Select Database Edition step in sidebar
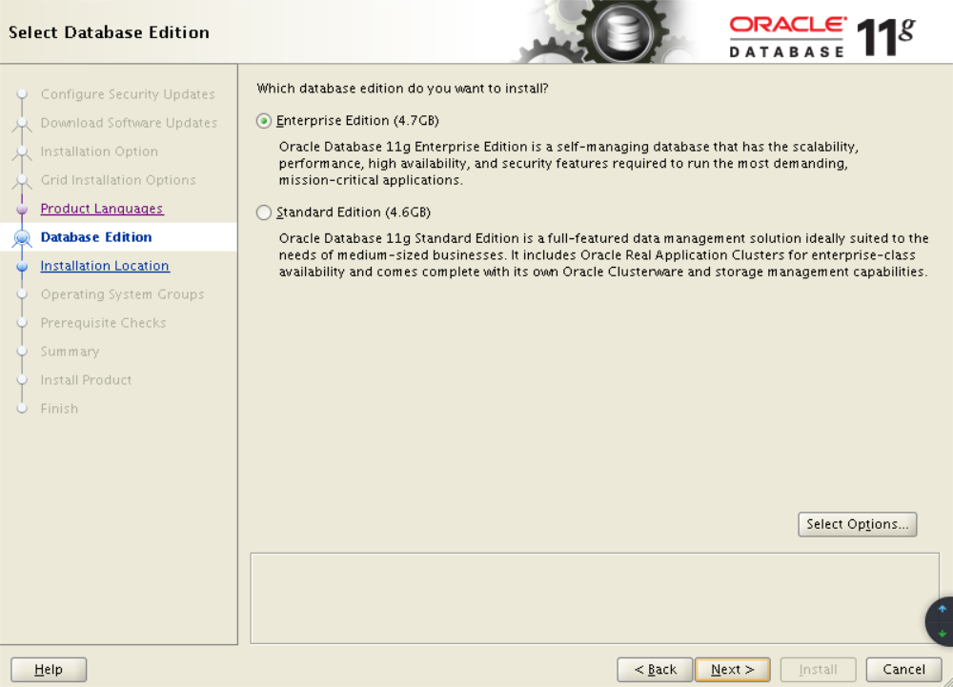This screenshot has height=687, width=953. click(x=96, y=237)
